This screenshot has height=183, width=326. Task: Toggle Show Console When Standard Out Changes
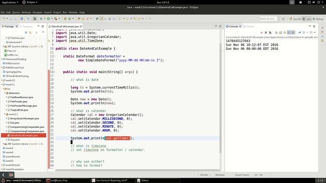289,33
